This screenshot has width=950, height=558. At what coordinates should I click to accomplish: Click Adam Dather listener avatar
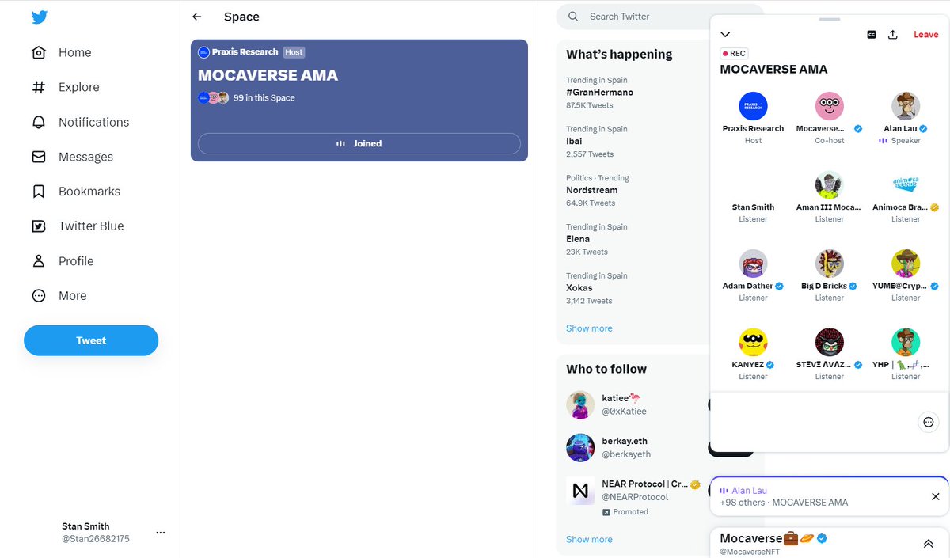pos(753,264)
